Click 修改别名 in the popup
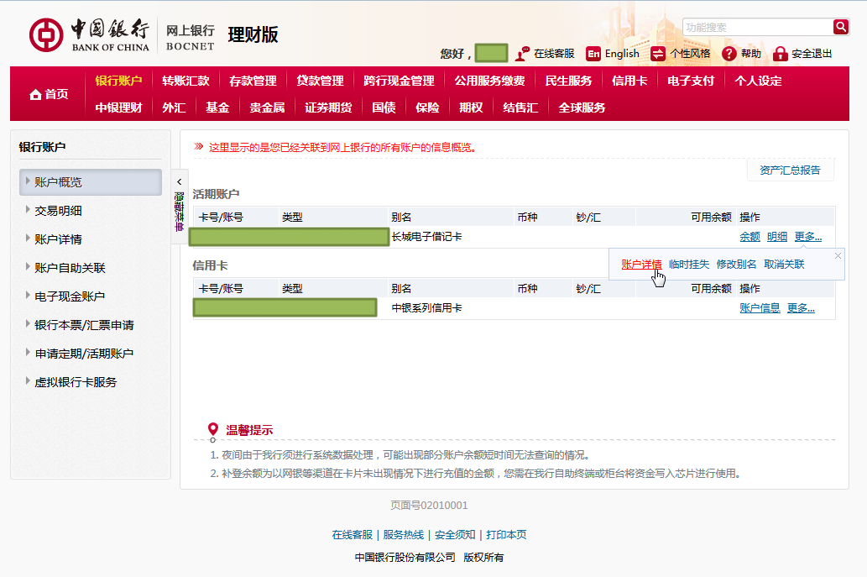This screenshot has width=867, height=577. [x=737, y=265]
